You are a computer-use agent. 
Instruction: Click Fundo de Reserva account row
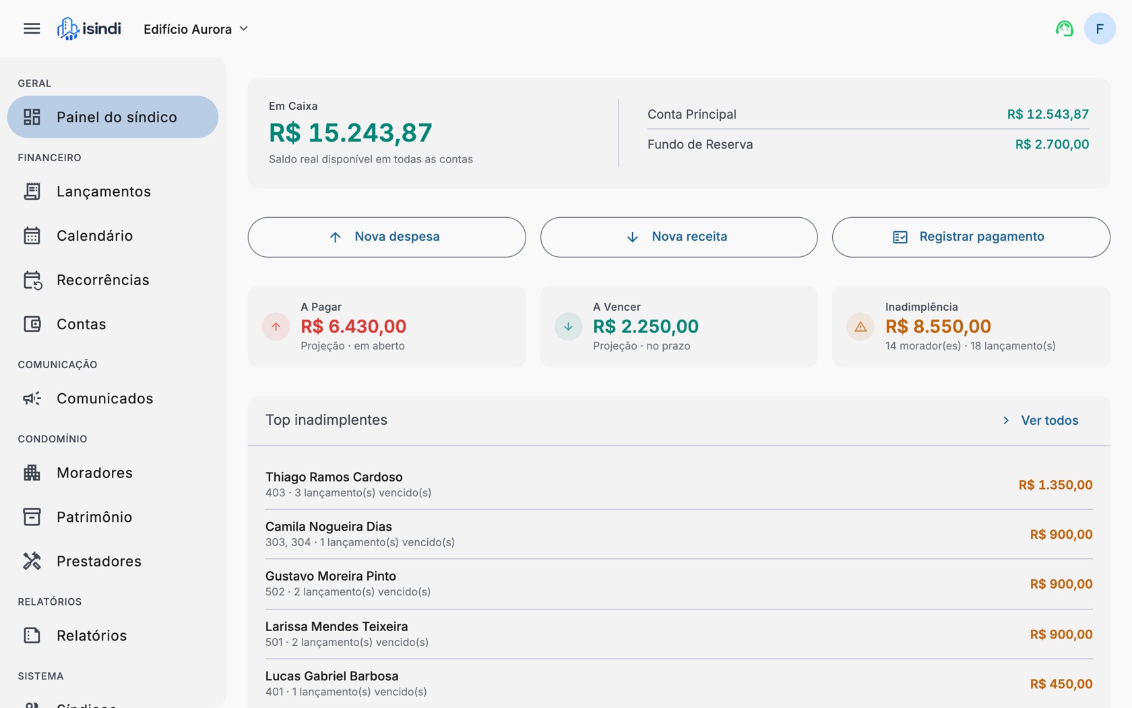click(x=868, y=144)
